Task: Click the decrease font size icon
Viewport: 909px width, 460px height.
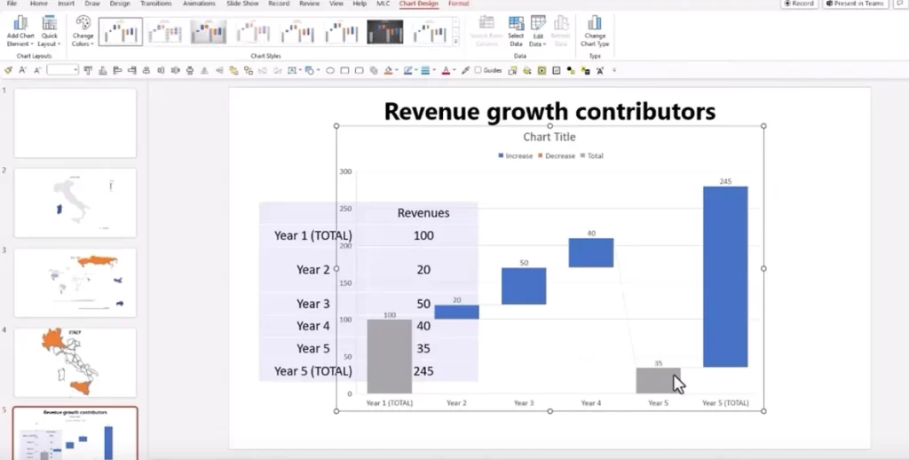Action: click(x=37, y=70)
